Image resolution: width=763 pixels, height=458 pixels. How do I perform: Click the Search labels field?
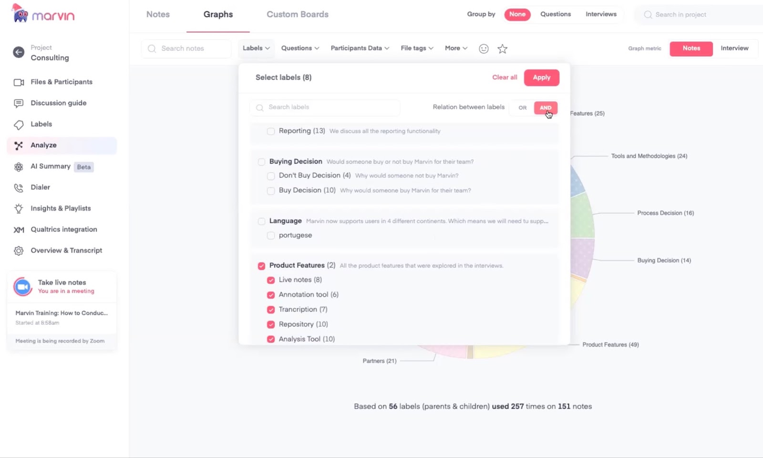[325, 108]
